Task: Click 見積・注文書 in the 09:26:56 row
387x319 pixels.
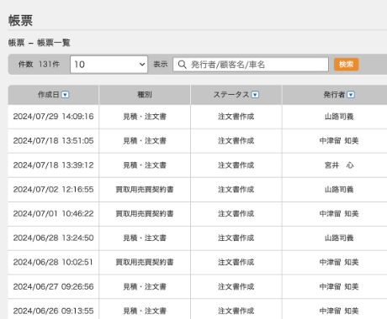Action: (x=145, y=286)
